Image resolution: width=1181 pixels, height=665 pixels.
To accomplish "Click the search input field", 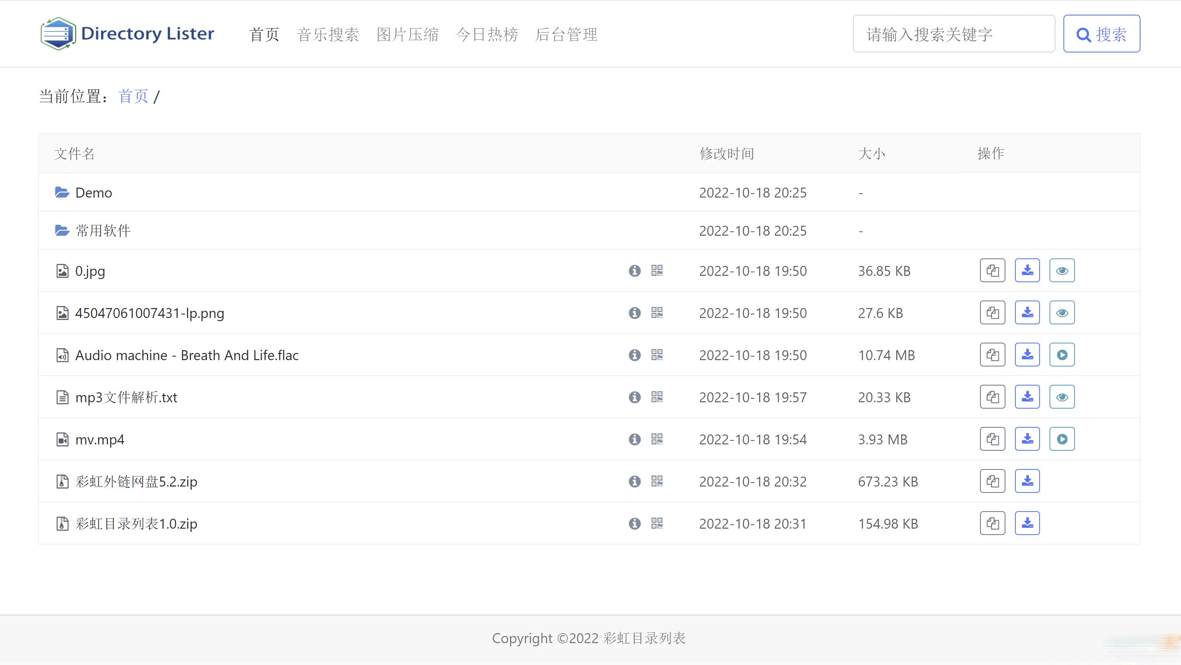I will (954, 33).
